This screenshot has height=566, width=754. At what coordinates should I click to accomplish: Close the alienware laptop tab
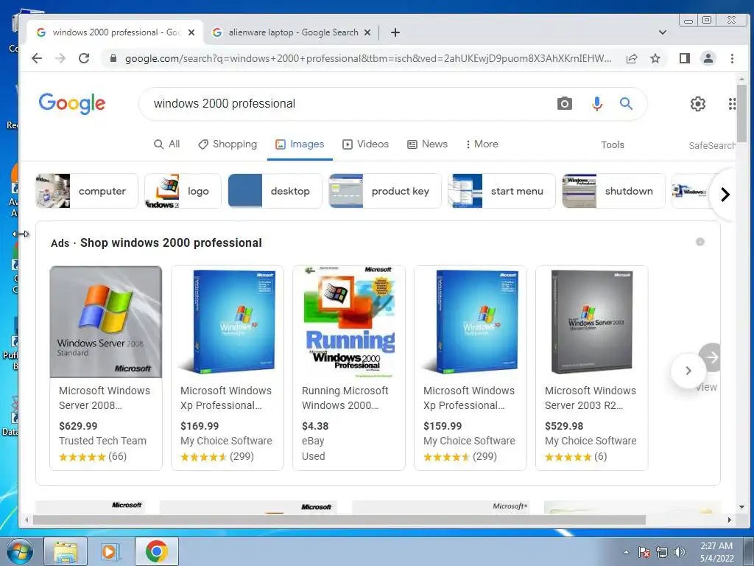367,32
